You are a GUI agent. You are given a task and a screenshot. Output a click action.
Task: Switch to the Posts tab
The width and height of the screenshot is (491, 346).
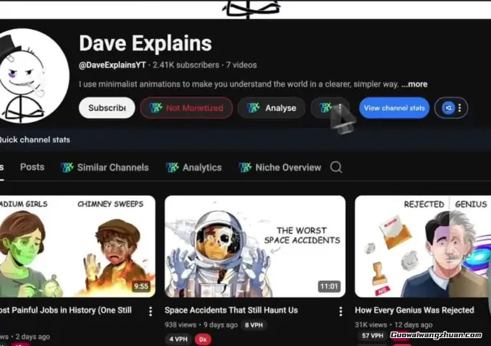[x=32, y=167]
